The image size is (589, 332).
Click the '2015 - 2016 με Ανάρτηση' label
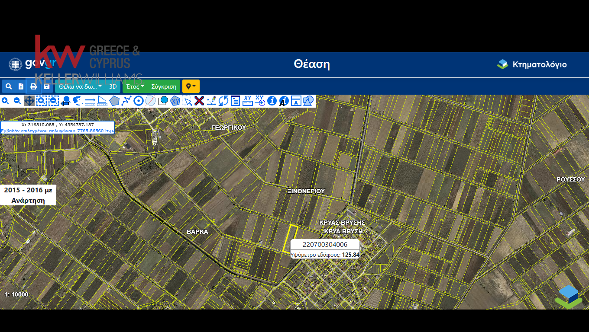[x=28, y=195]
